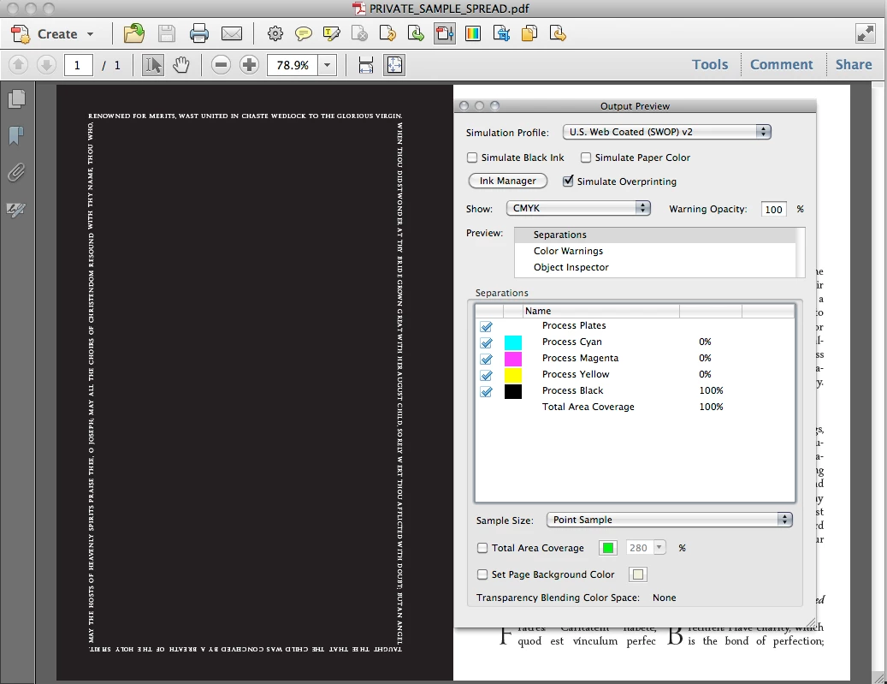Open the Bookmarks sidebar panel
This screenshot has height=684, width=887.
tap(16, 136)
